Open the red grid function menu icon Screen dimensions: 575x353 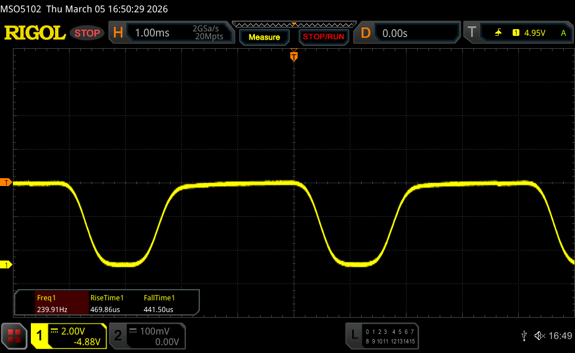15,336
